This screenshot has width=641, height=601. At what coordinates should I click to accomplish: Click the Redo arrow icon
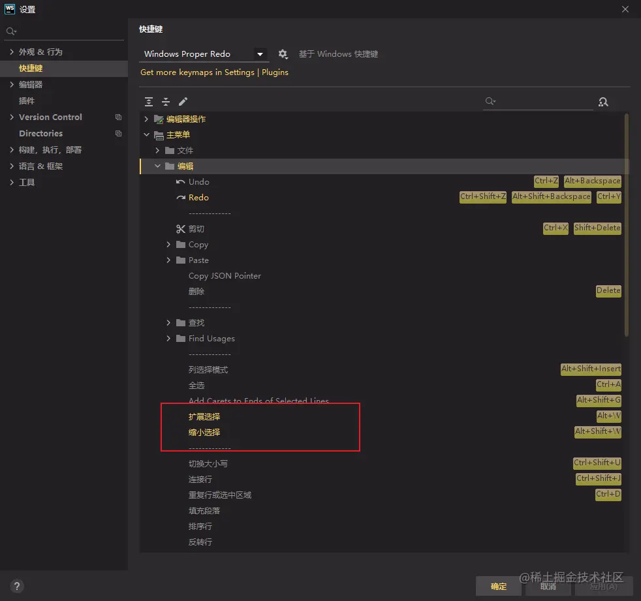181,197
